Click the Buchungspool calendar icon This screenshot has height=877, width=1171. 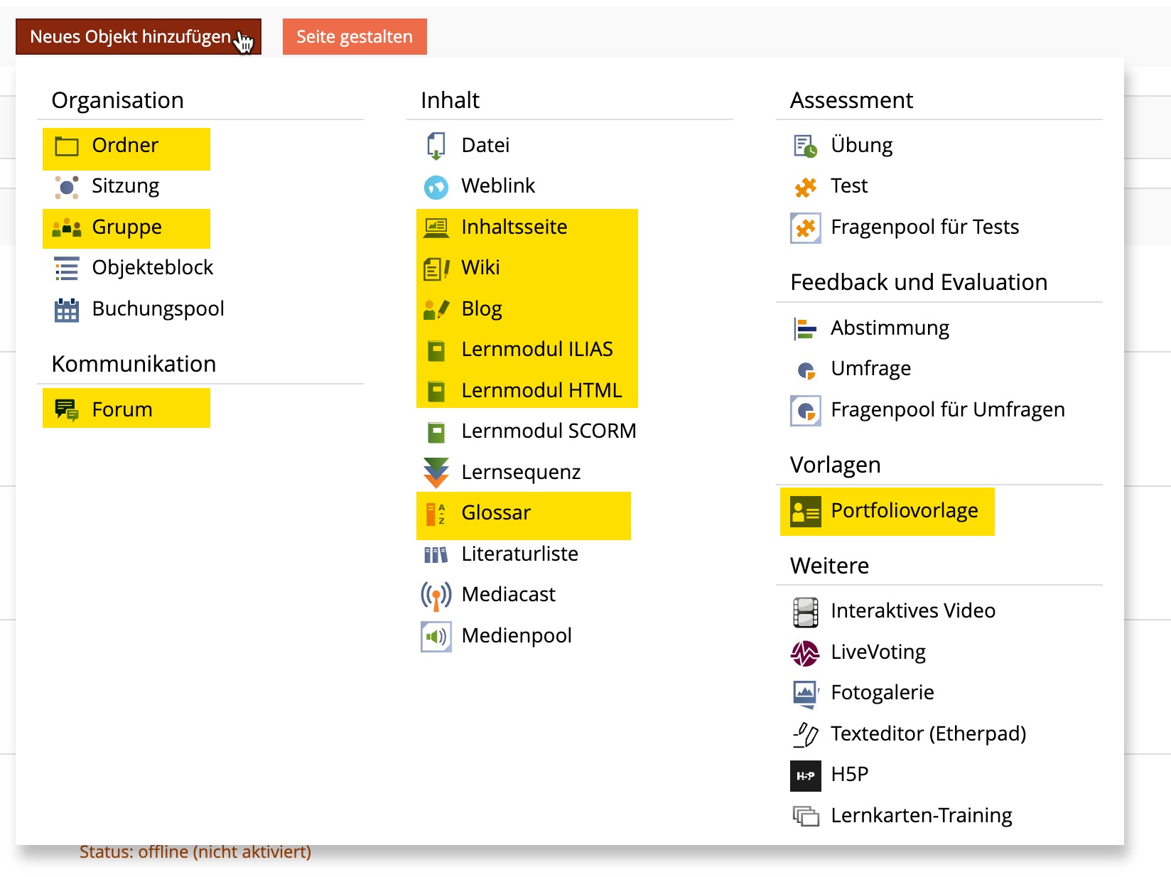click(67, 310)
